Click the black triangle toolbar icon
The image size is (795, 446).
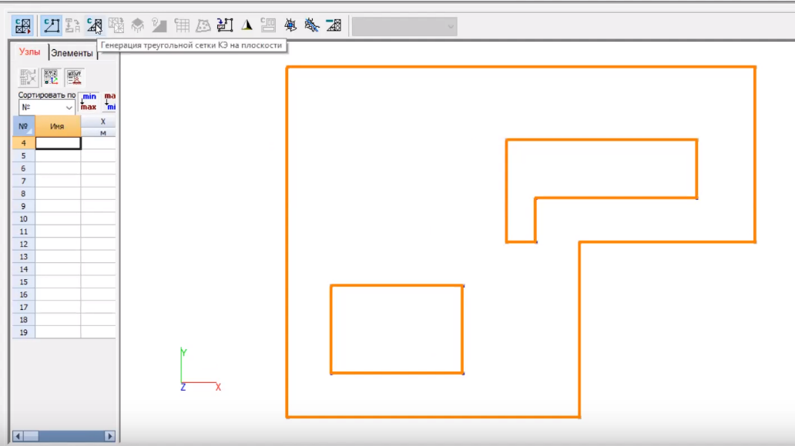[x=247, y=25]
